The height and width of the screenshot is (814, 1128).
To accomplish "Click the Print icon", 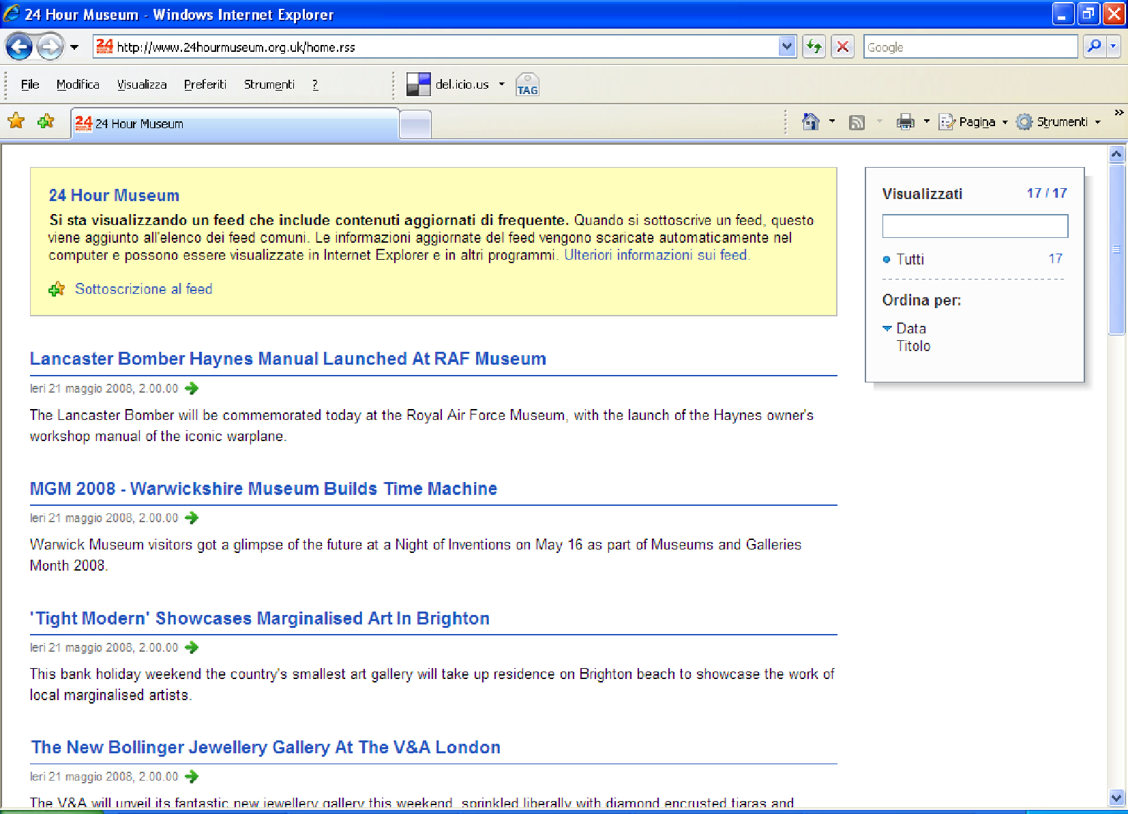I will click(905, 122).
